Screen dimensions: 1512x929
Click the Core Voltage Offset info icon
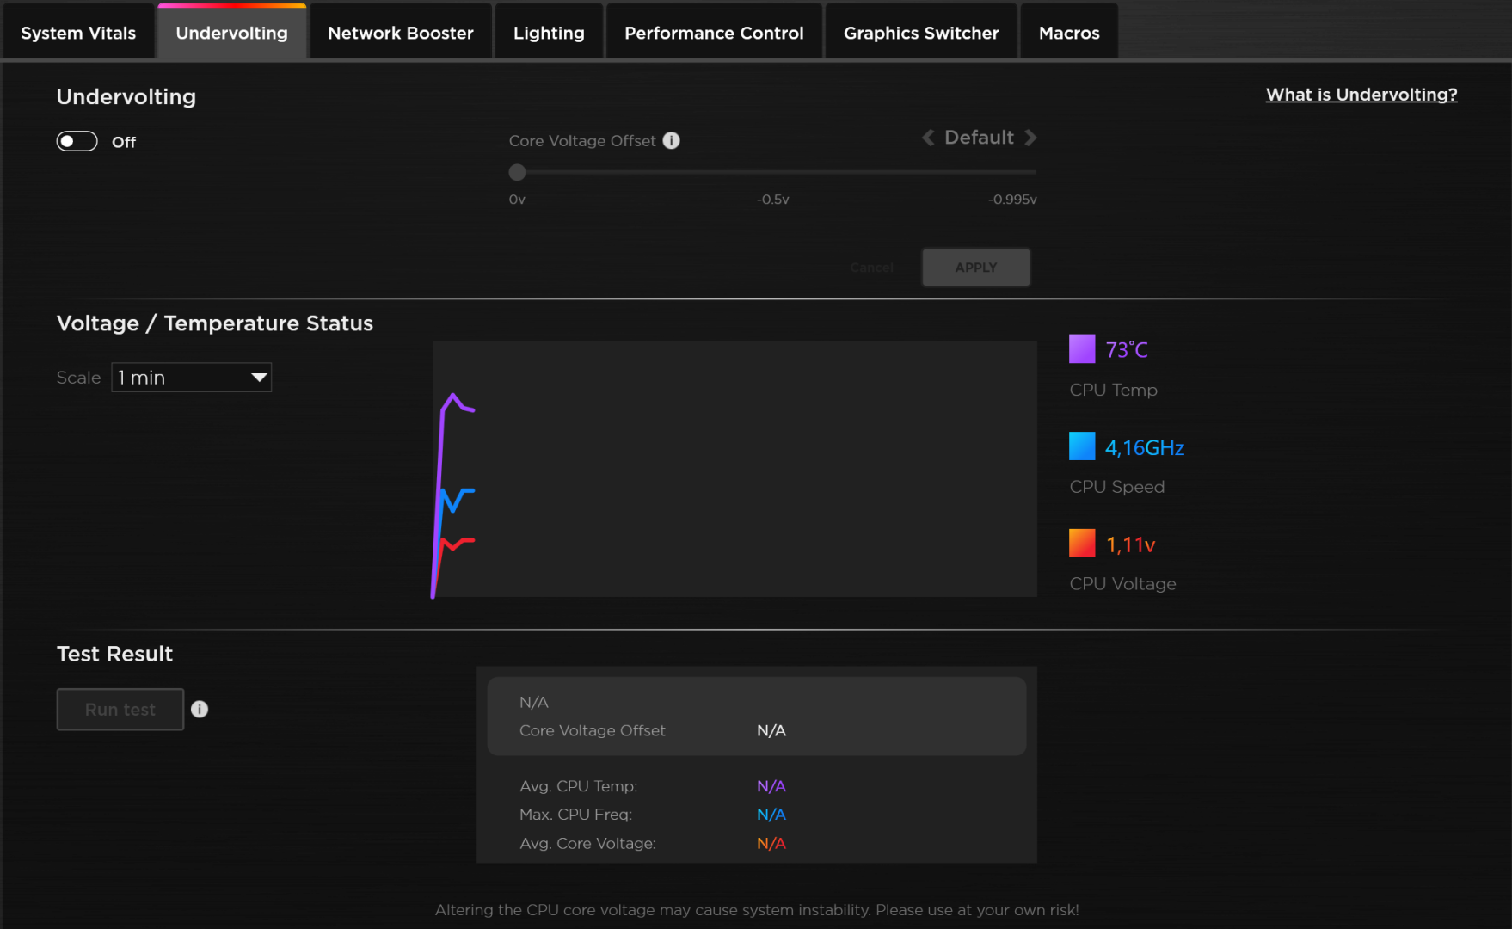pos(672,141)
